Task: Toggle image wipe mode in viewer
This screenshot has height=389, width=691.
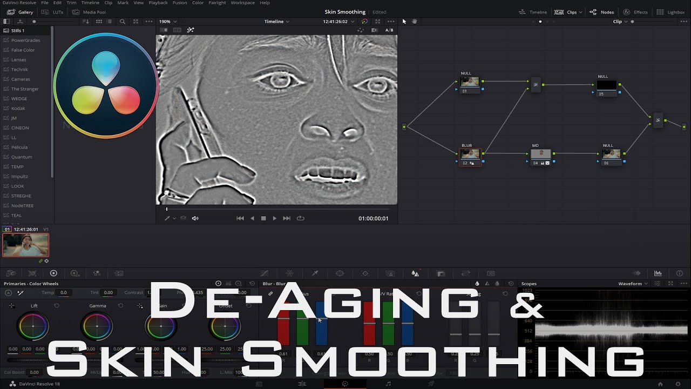Action: (x=164, y=30)
